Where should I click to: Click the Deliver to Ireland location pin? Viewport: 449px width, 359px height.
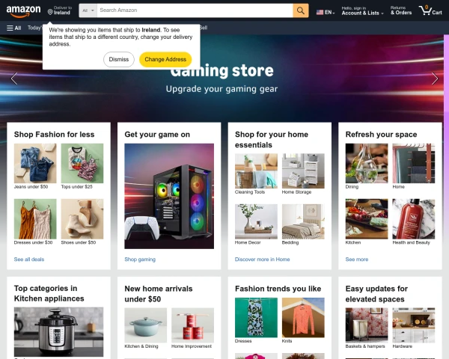pyautogui.click(x=50, y=12)
